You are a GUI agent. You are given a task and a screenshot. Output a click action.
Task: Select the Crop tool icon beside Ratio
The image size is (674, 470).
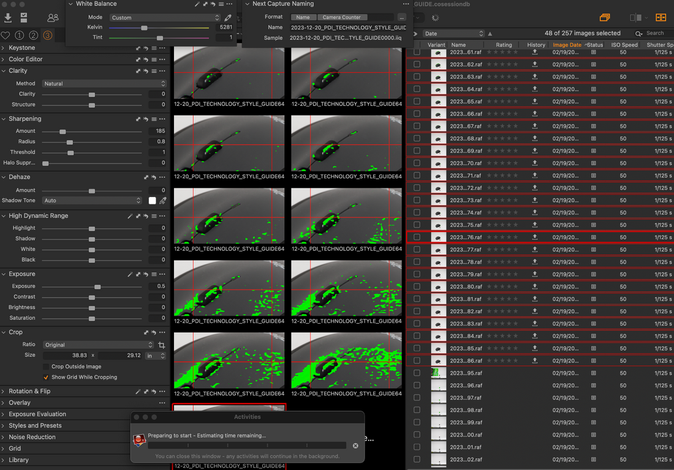point(162,345)
